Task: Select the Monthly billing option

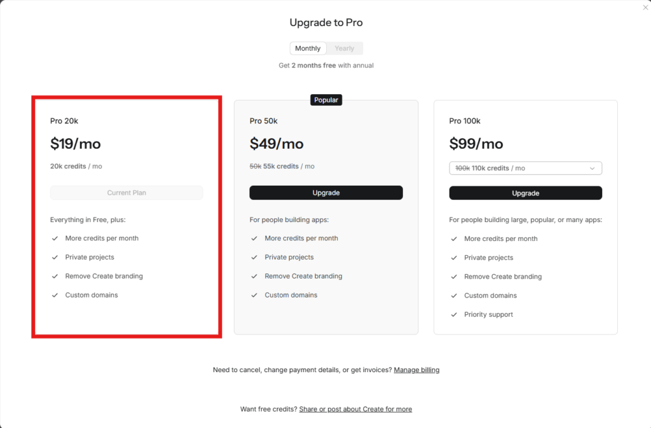Action: coord(308,48)
